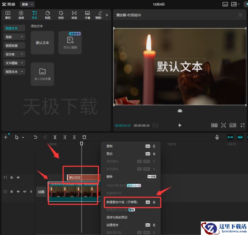248x235 pixels.
Task: Click the 新建多机位片段 context menu entry
Action: click(x=131, y=210)
